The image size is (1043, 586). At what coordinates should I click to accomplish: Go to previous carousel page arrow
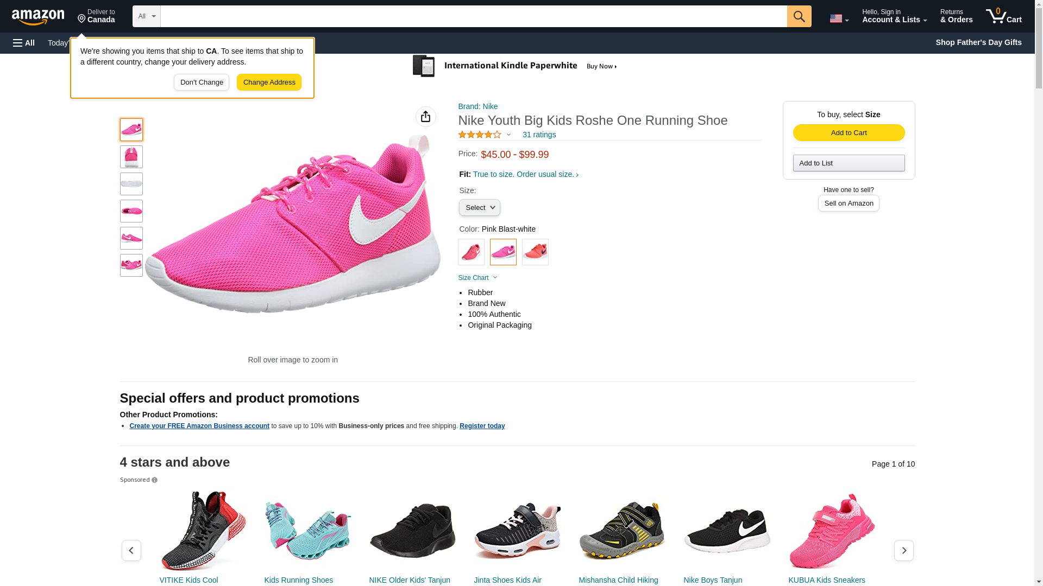131,550
